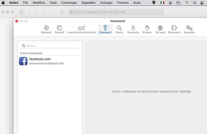Click the xxxxxxxxxxxx@gmail.com username text
Image resolution: width=207 pixels, height=134 pixels.
pos(46,63)
